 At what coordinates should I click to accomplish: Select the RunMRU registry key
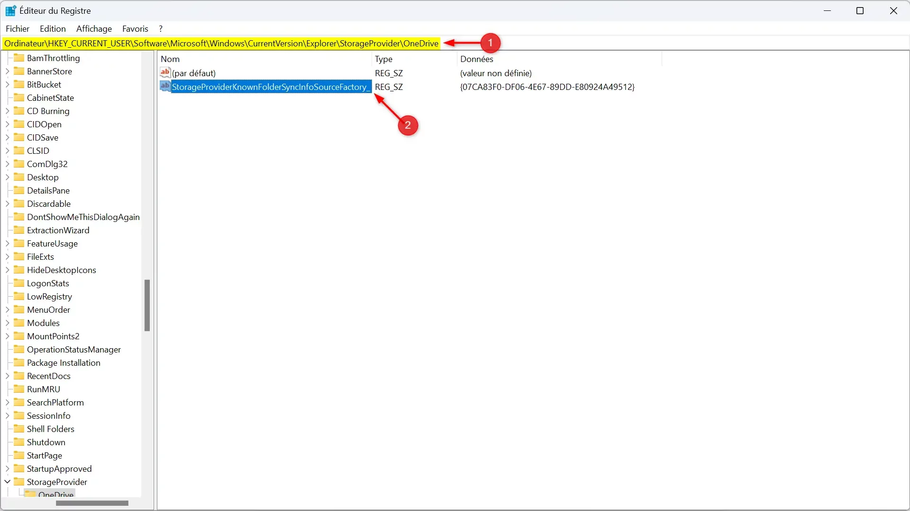[43, 389]
